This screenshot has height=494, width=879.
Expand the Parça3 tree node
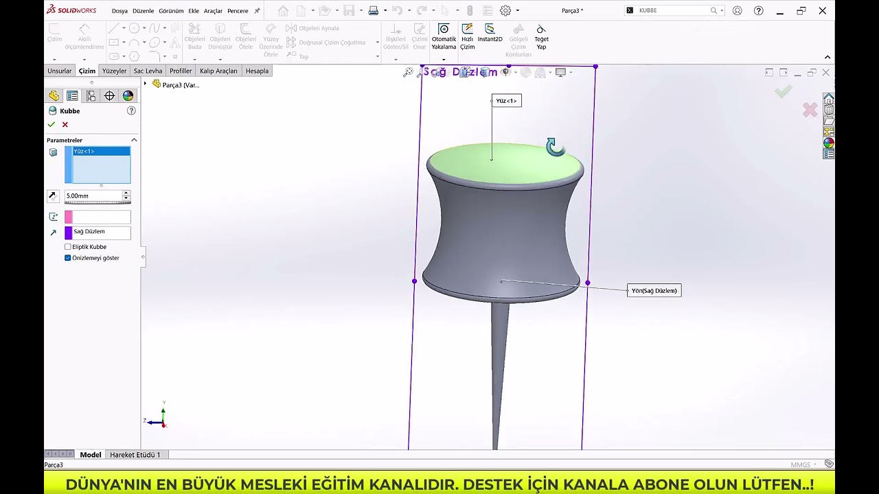point(145,84)
